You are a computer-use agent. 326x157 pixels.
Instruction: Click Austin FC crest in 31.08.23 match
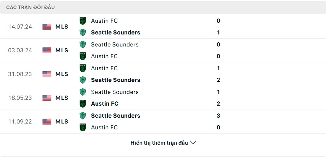tap(83, 68)
